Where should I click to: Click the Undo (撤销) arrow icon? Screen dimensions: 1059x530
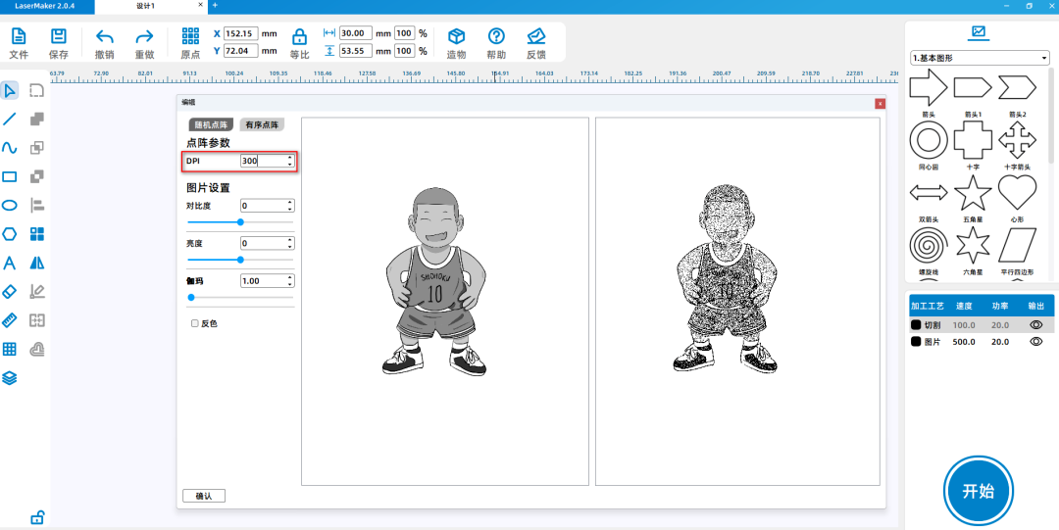[105, 37]
